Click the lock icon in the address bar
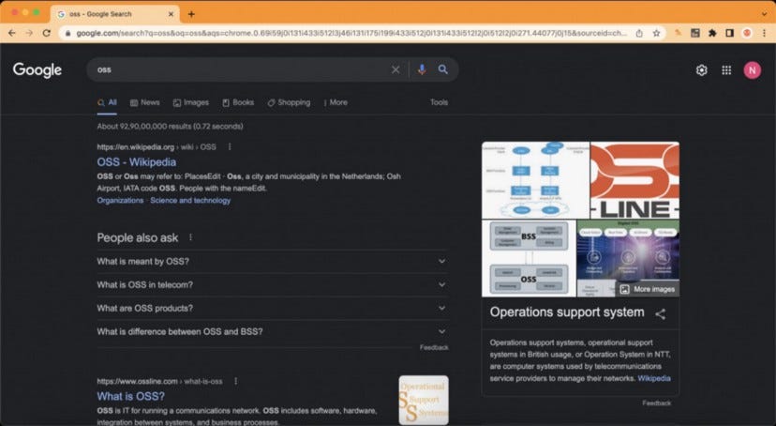 pyautogui.click(x=67, y=33)
